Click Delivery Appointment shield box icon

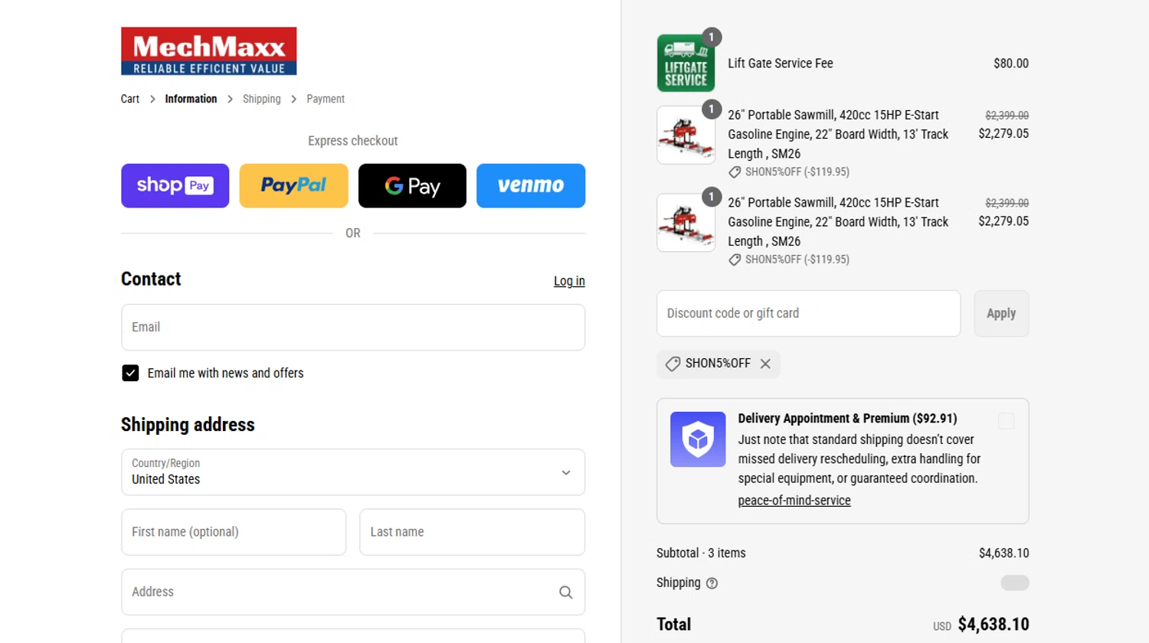tap(698, 439)
